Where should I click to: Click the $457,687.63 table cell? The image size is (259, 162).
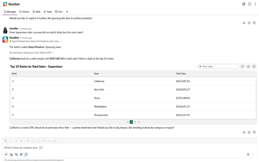pos(183,81)
